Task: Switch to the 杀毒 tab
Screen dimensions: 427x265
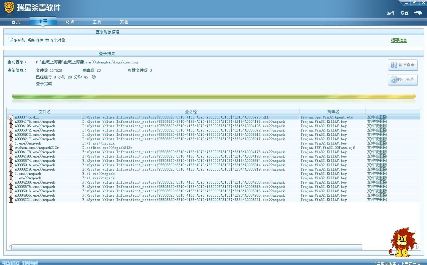Action: [43, 21]
